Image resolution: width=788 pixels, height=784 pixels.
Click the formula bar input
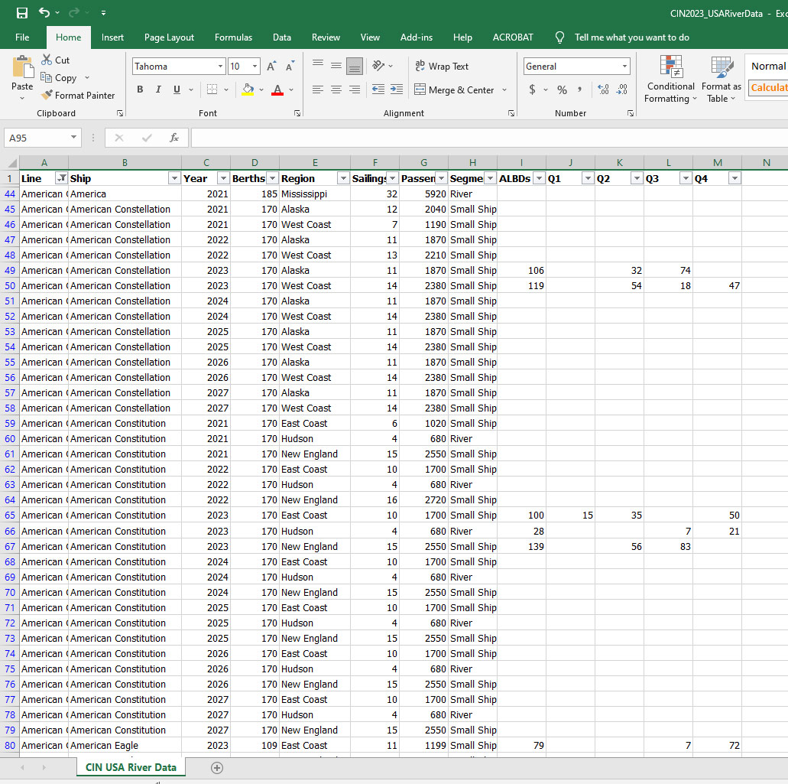489,138
